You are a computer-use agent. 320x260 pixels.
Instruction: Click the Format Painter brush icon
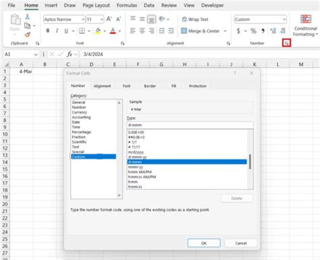pyautogui.click(x=27, y=35)
